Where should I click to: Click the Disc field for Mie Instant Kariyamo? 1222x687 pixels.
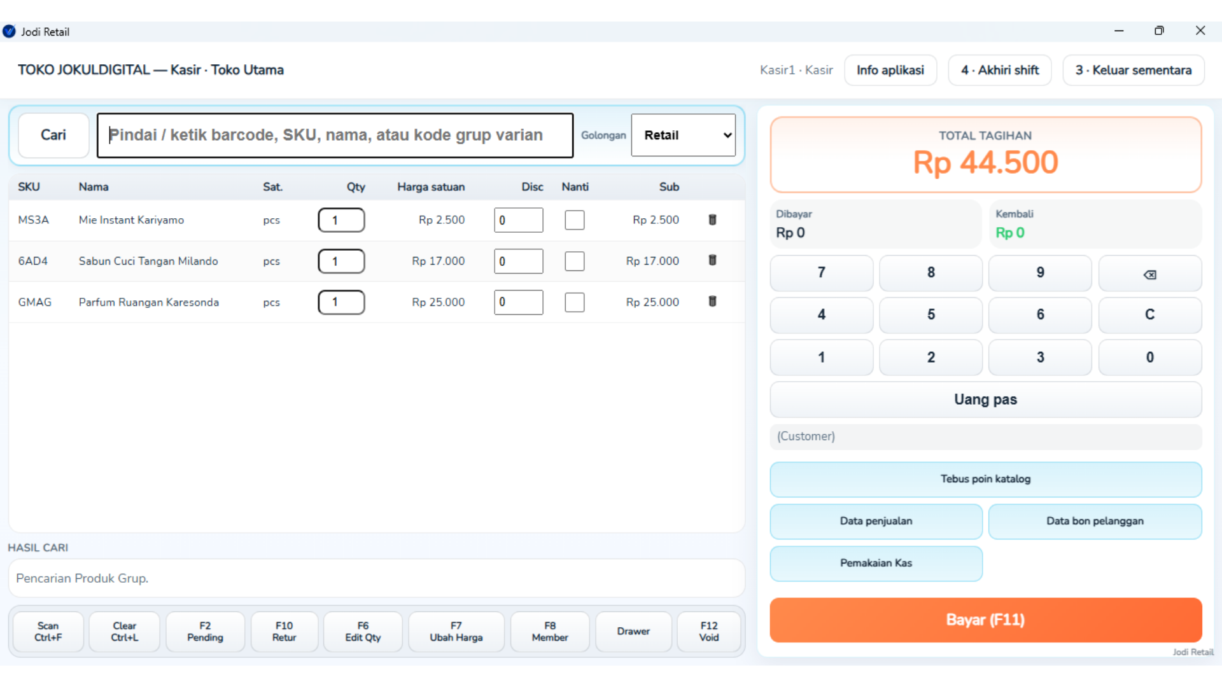click(518, 220)
